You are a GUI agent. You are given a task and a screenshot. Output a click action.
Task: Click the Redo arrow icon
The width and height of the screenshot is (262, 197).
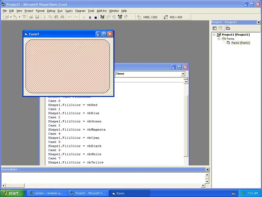point(76,17)
